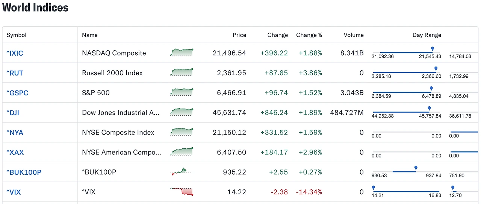This screenshot has width=481, height=204.
Task: Open the ^VIX symbol link
Action: [14, 192]
